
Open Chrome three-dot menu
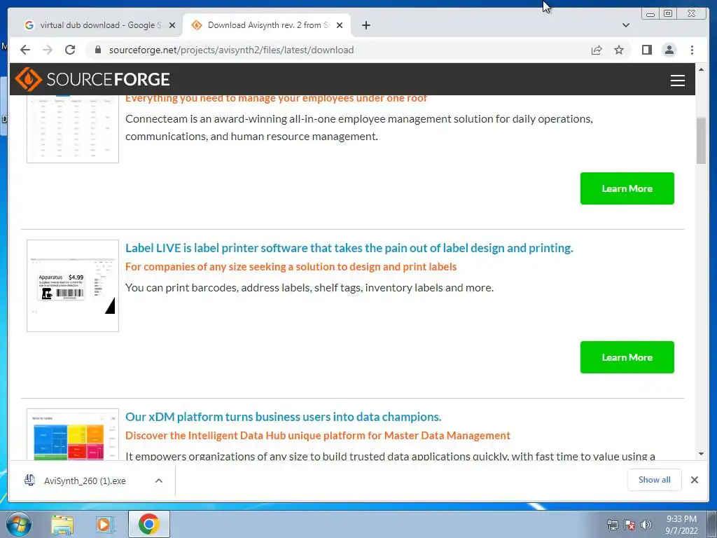coord(692,50)
